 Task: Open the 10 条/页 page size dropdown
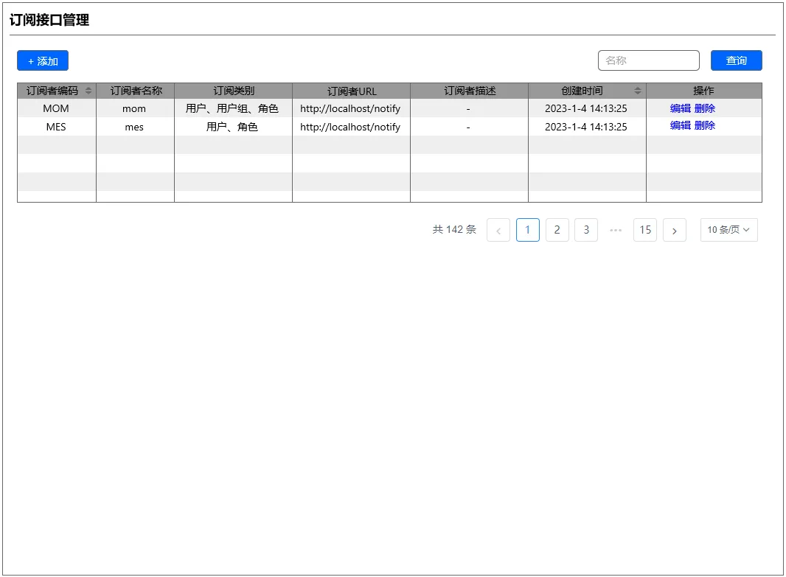click(728, 230)
